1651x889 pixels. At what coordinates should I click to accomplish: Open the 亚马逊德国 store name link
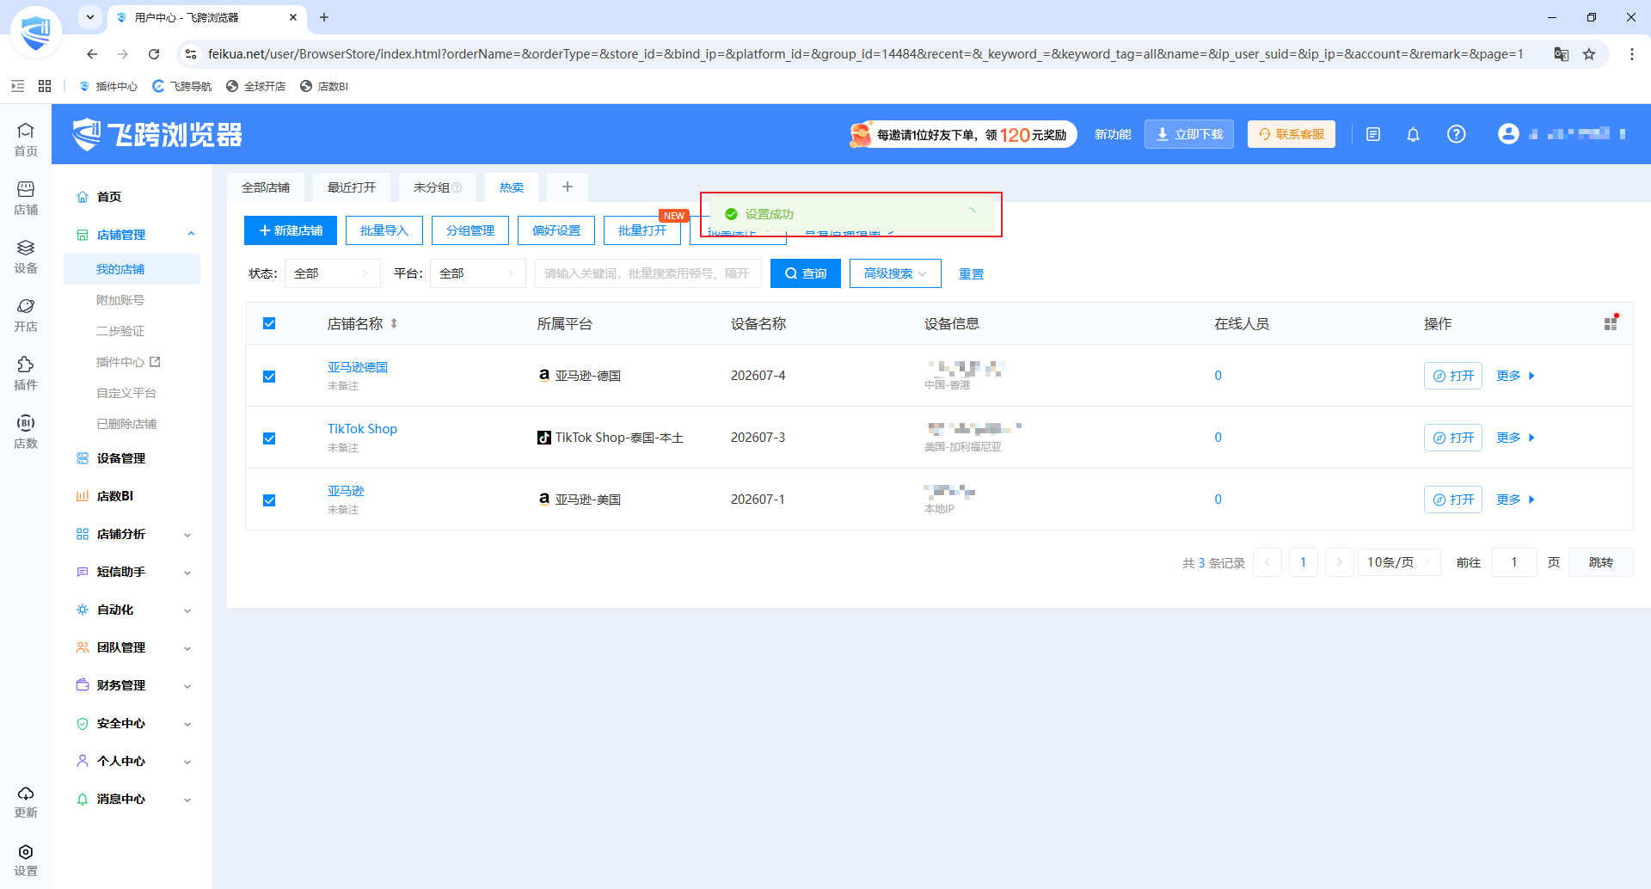358,367
